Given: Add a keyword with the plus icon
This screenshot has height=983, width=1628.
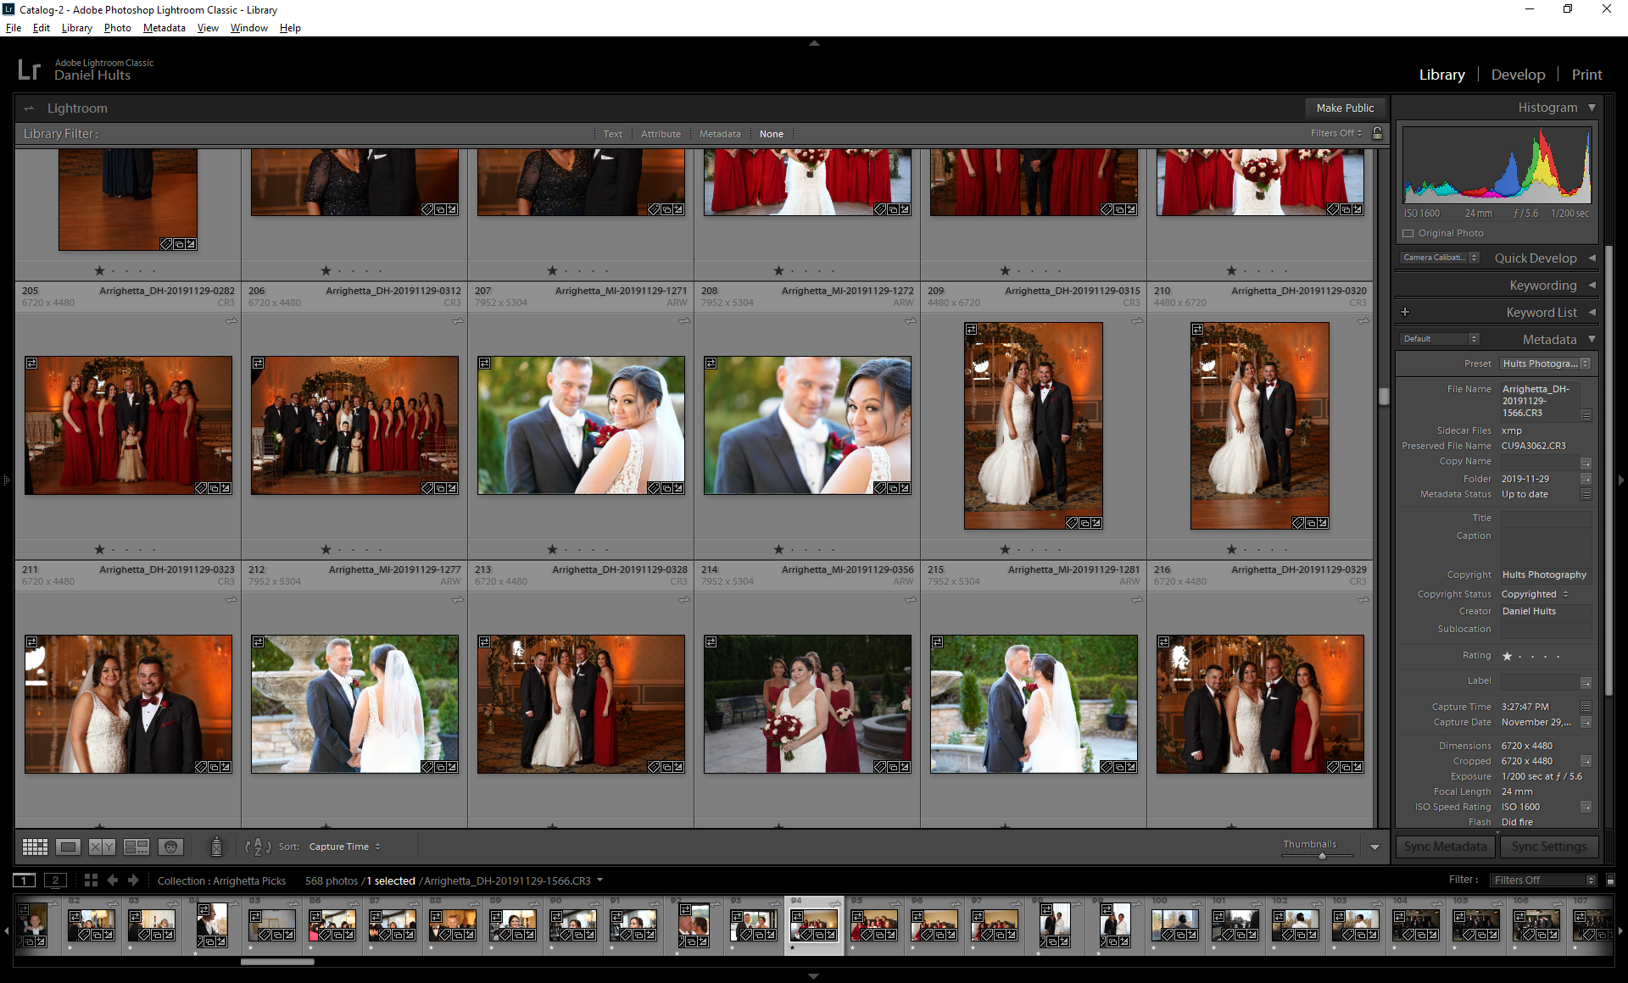Looking at the screenshot, I should (x=1405, y=312).
